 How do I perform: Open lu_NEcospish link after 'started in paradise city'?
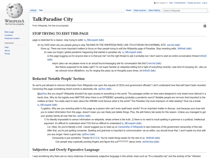tap(129, 52)
